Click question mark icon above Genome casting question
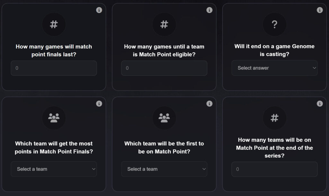Image resolution: width=329 pixels, height=196 pixels. (274, 24)
